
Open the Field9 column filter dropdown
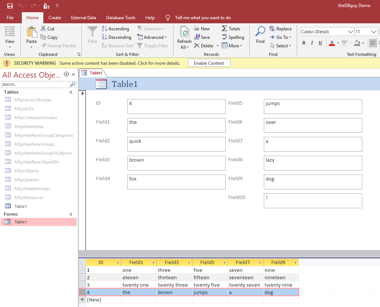[295, 263]
